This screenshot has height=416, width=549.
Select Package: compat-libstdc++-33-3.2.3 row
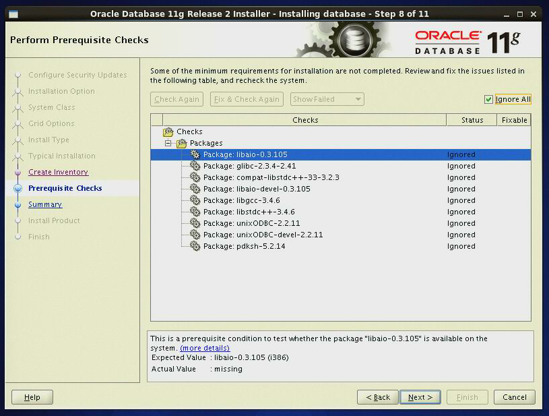341,177
